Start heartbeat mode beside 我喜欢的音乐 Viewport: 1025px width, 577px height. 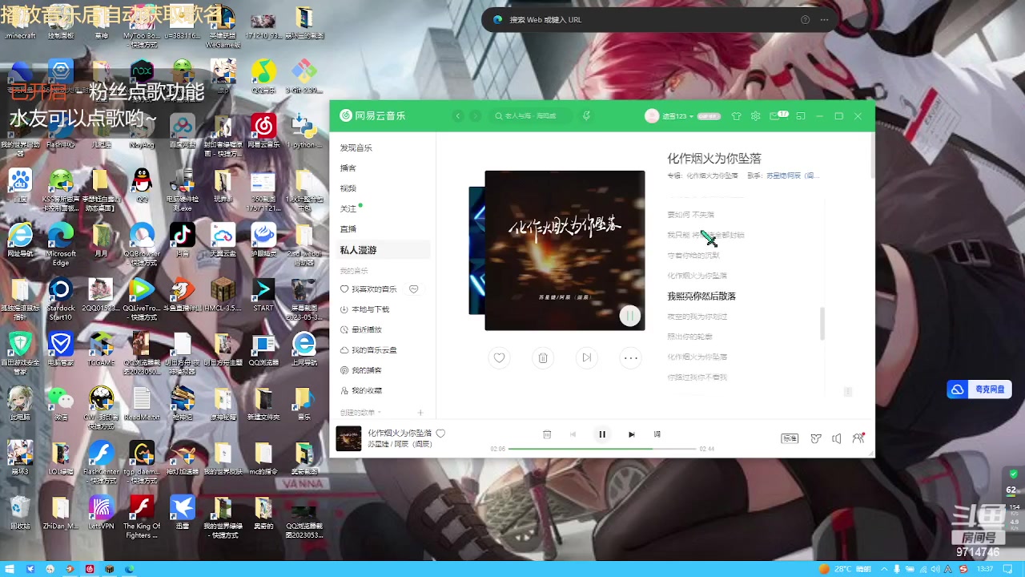414,289
